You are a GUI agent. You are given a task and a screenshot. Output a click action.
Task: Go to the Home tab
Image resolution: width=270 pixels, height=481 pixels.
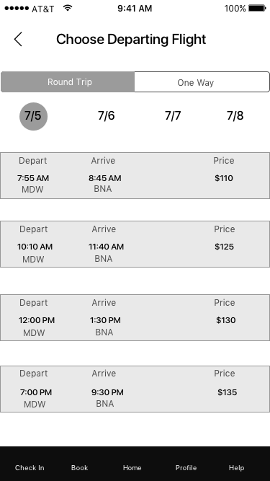pyautogui.click(x=132, y=468)
